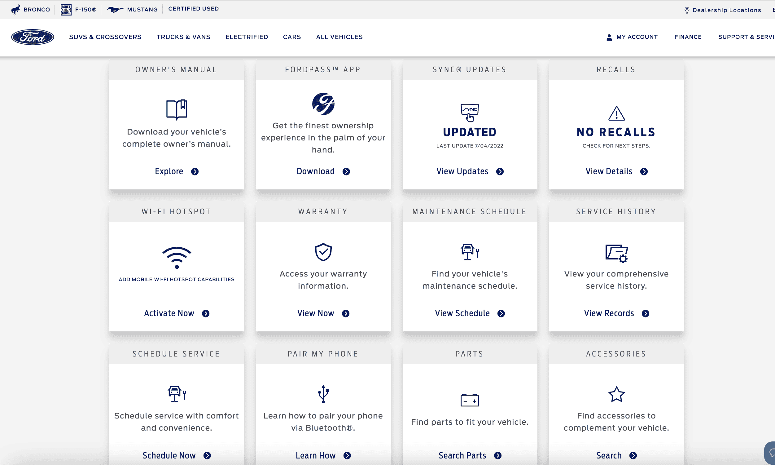Viewport: 775px width, 465px height.
Task: Open the Trucks & Vans menu
Action: click(183, 37)
